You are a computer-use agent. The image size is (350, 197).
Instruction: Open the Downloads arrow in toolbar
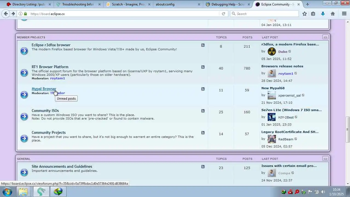(x=323, y=14)
